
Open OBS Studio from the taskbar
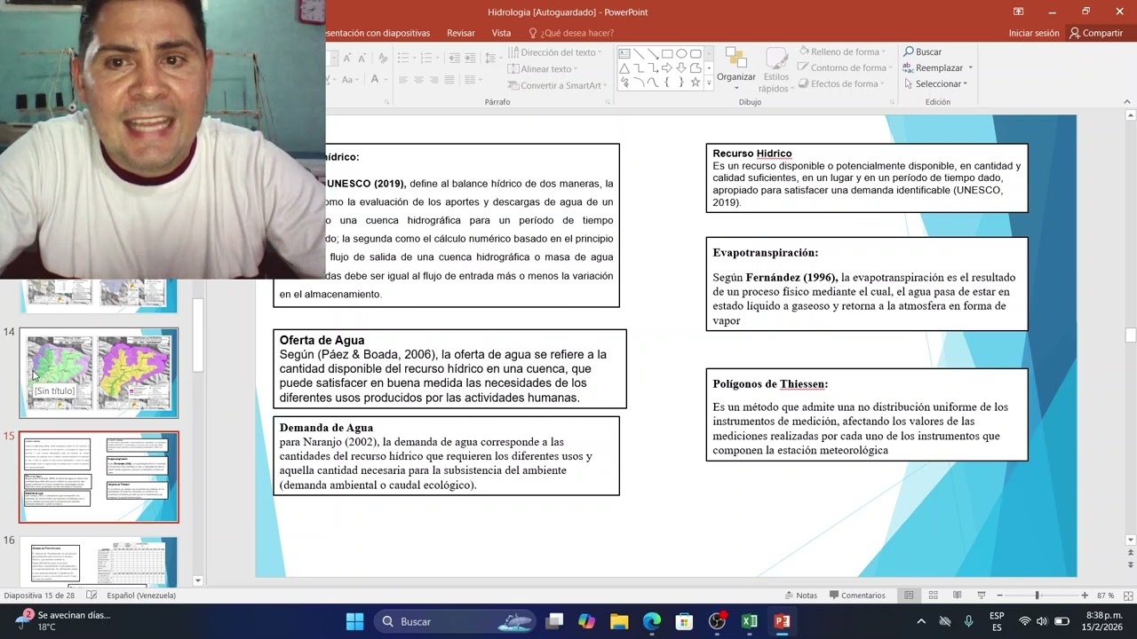(x=717, y=621)
